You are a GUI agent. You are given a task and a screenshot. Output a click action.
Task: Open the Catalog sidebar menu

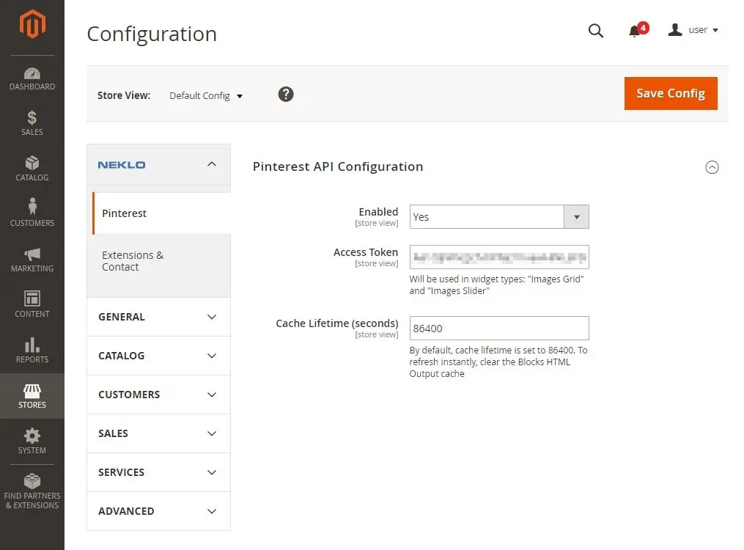pos(32,169)
